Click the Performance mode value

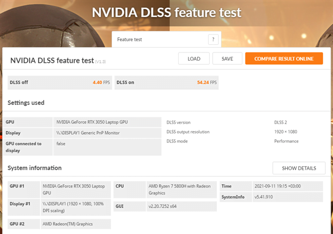[x=286, y=141]
